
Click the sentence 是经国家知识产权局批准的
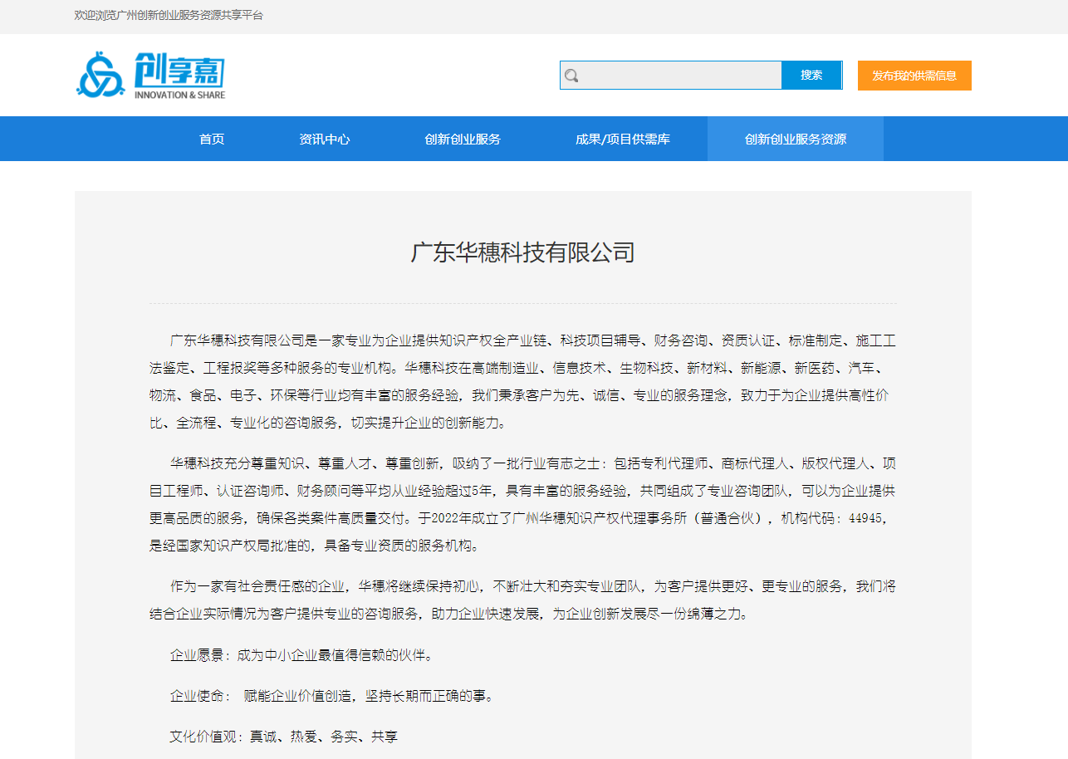(231, 546)
